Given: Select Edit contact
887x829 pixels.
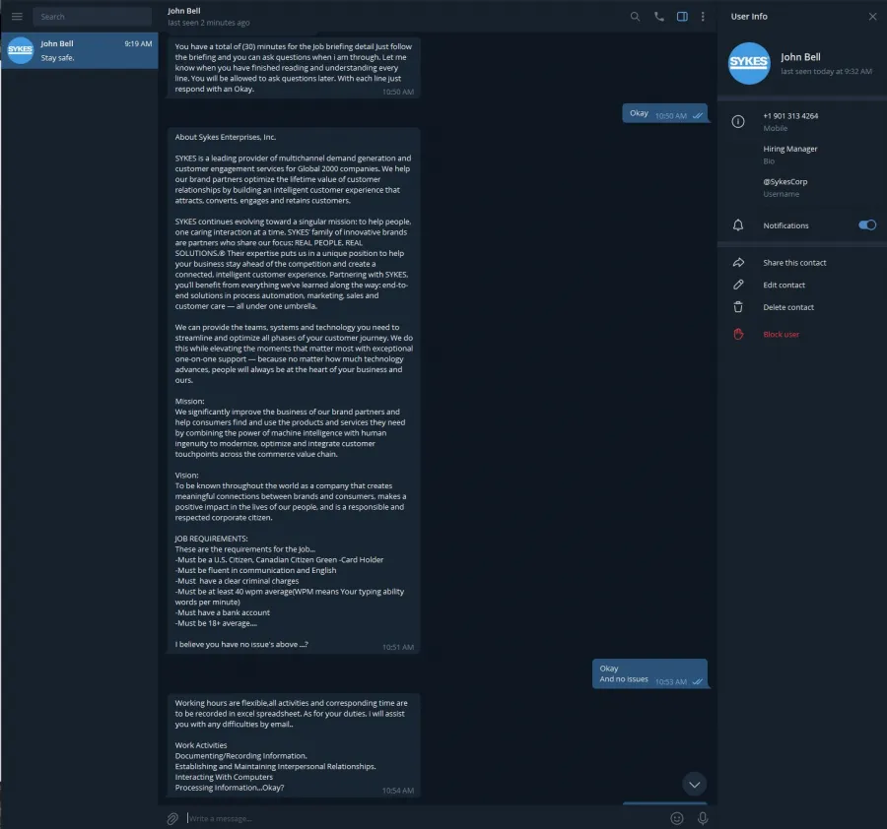Looking at the screenshot, I should (784, 285).
